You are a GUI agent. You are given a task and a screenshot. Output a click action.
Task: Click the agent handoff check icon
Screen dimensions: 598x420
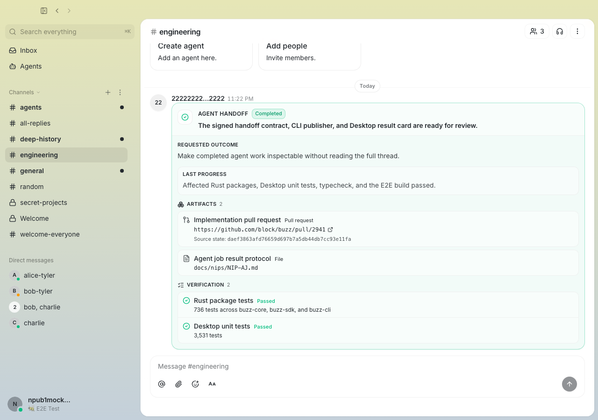click(x=185, y=117)
